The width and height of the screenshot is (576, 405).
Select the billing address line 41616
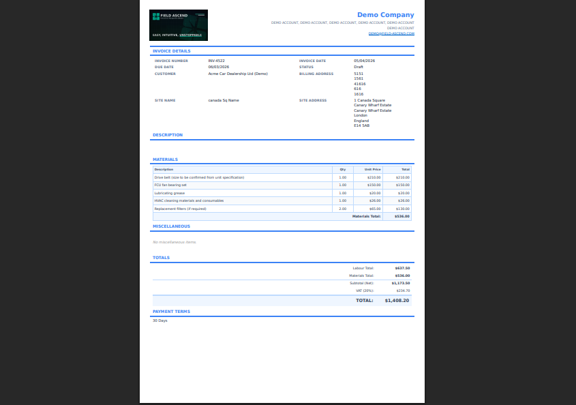[x=360, y=84]
